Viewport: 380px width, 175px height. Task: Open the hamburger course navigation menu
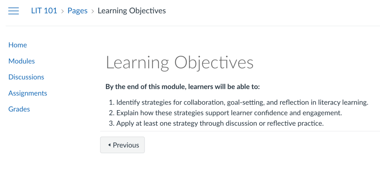(x=13, y=11)
